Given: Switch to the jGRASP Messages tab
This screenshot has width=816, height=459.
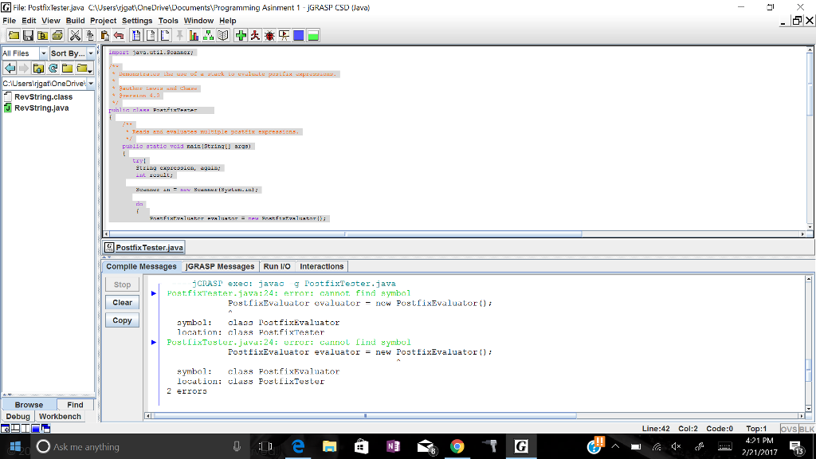Looking at the screenshot, I should (220, 266).
